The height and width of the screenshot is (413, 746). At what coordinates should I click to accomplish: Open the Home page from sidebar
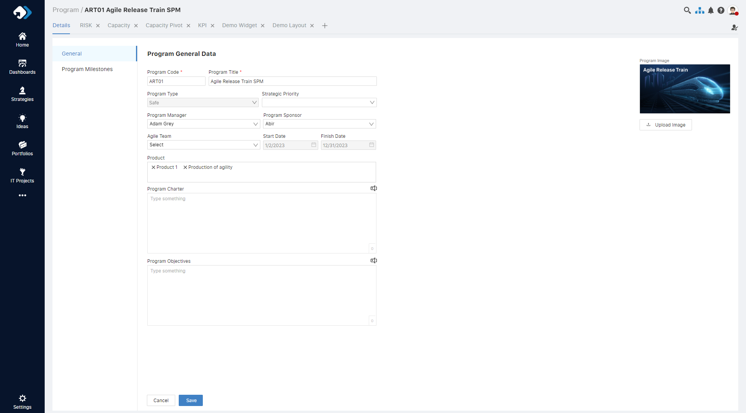pyautogui.click(x=22, y=40)
